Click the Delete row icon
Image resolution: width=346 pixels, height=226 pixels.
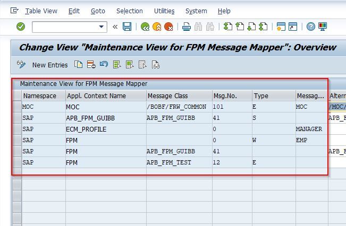(91, 65)
